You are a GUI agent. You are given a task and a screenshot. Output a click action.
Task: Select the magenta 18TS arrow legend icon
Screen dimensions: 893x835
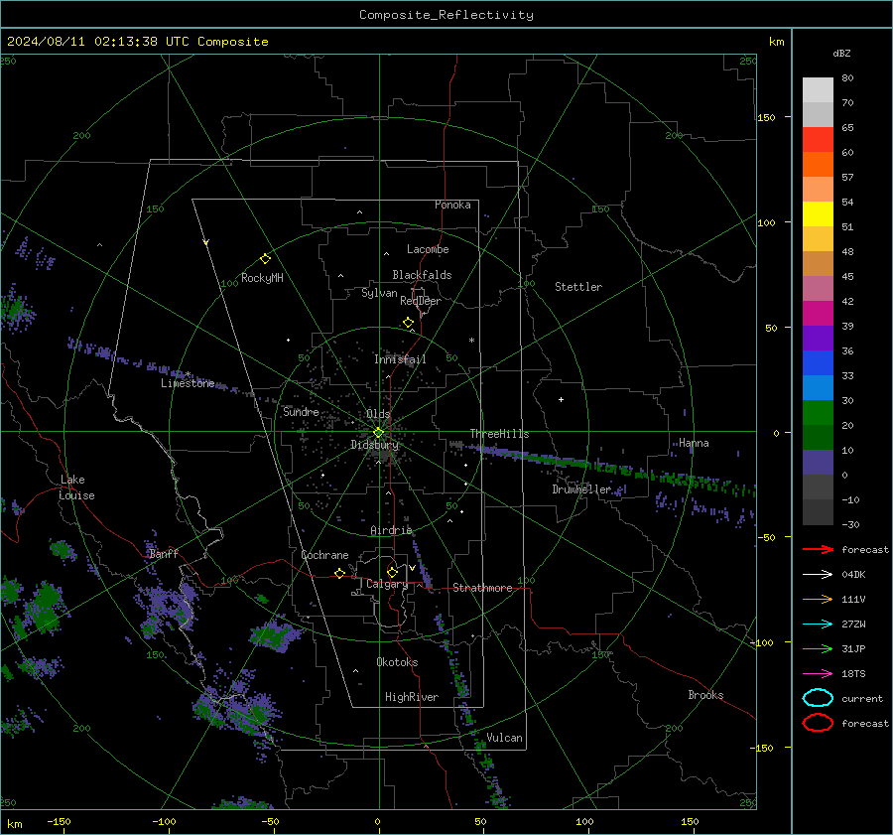click(818, 673)
